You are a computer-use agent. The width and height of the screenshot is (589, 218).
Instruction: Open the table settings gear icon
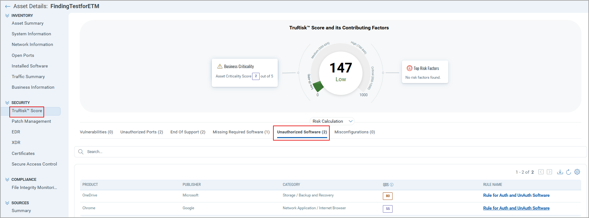click(x=577, y=172)
